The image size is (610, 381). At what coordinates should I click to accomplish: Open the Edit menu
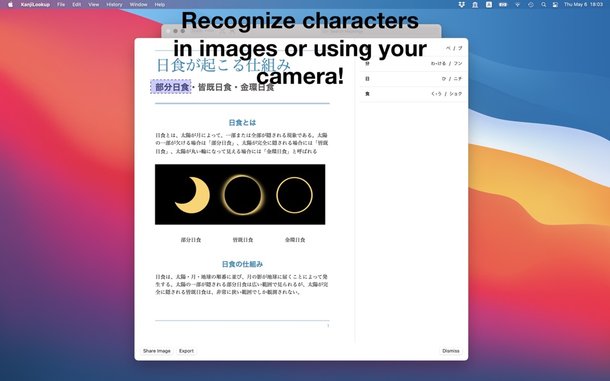coord(76,4)
